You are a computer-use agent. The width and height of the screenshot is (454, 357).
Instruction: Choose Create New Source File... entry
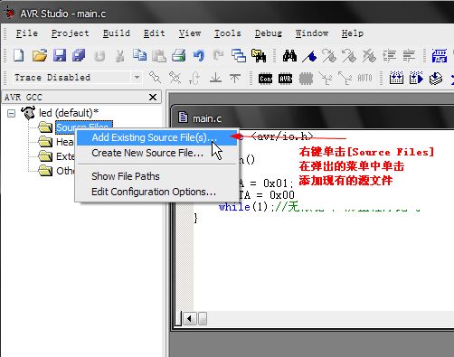point(156,153)
